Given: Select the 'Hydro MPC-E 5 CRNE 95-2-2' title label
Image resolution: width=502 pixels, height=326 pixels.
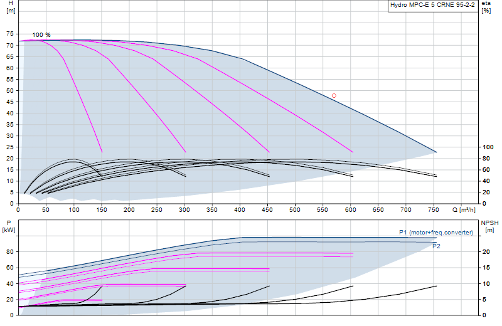Looking at the screenshot, I should tap(432, 5).
